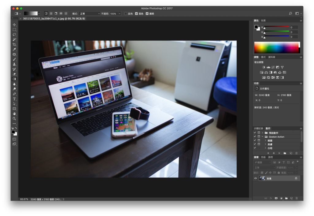Add a Levels adjustment

268,67
